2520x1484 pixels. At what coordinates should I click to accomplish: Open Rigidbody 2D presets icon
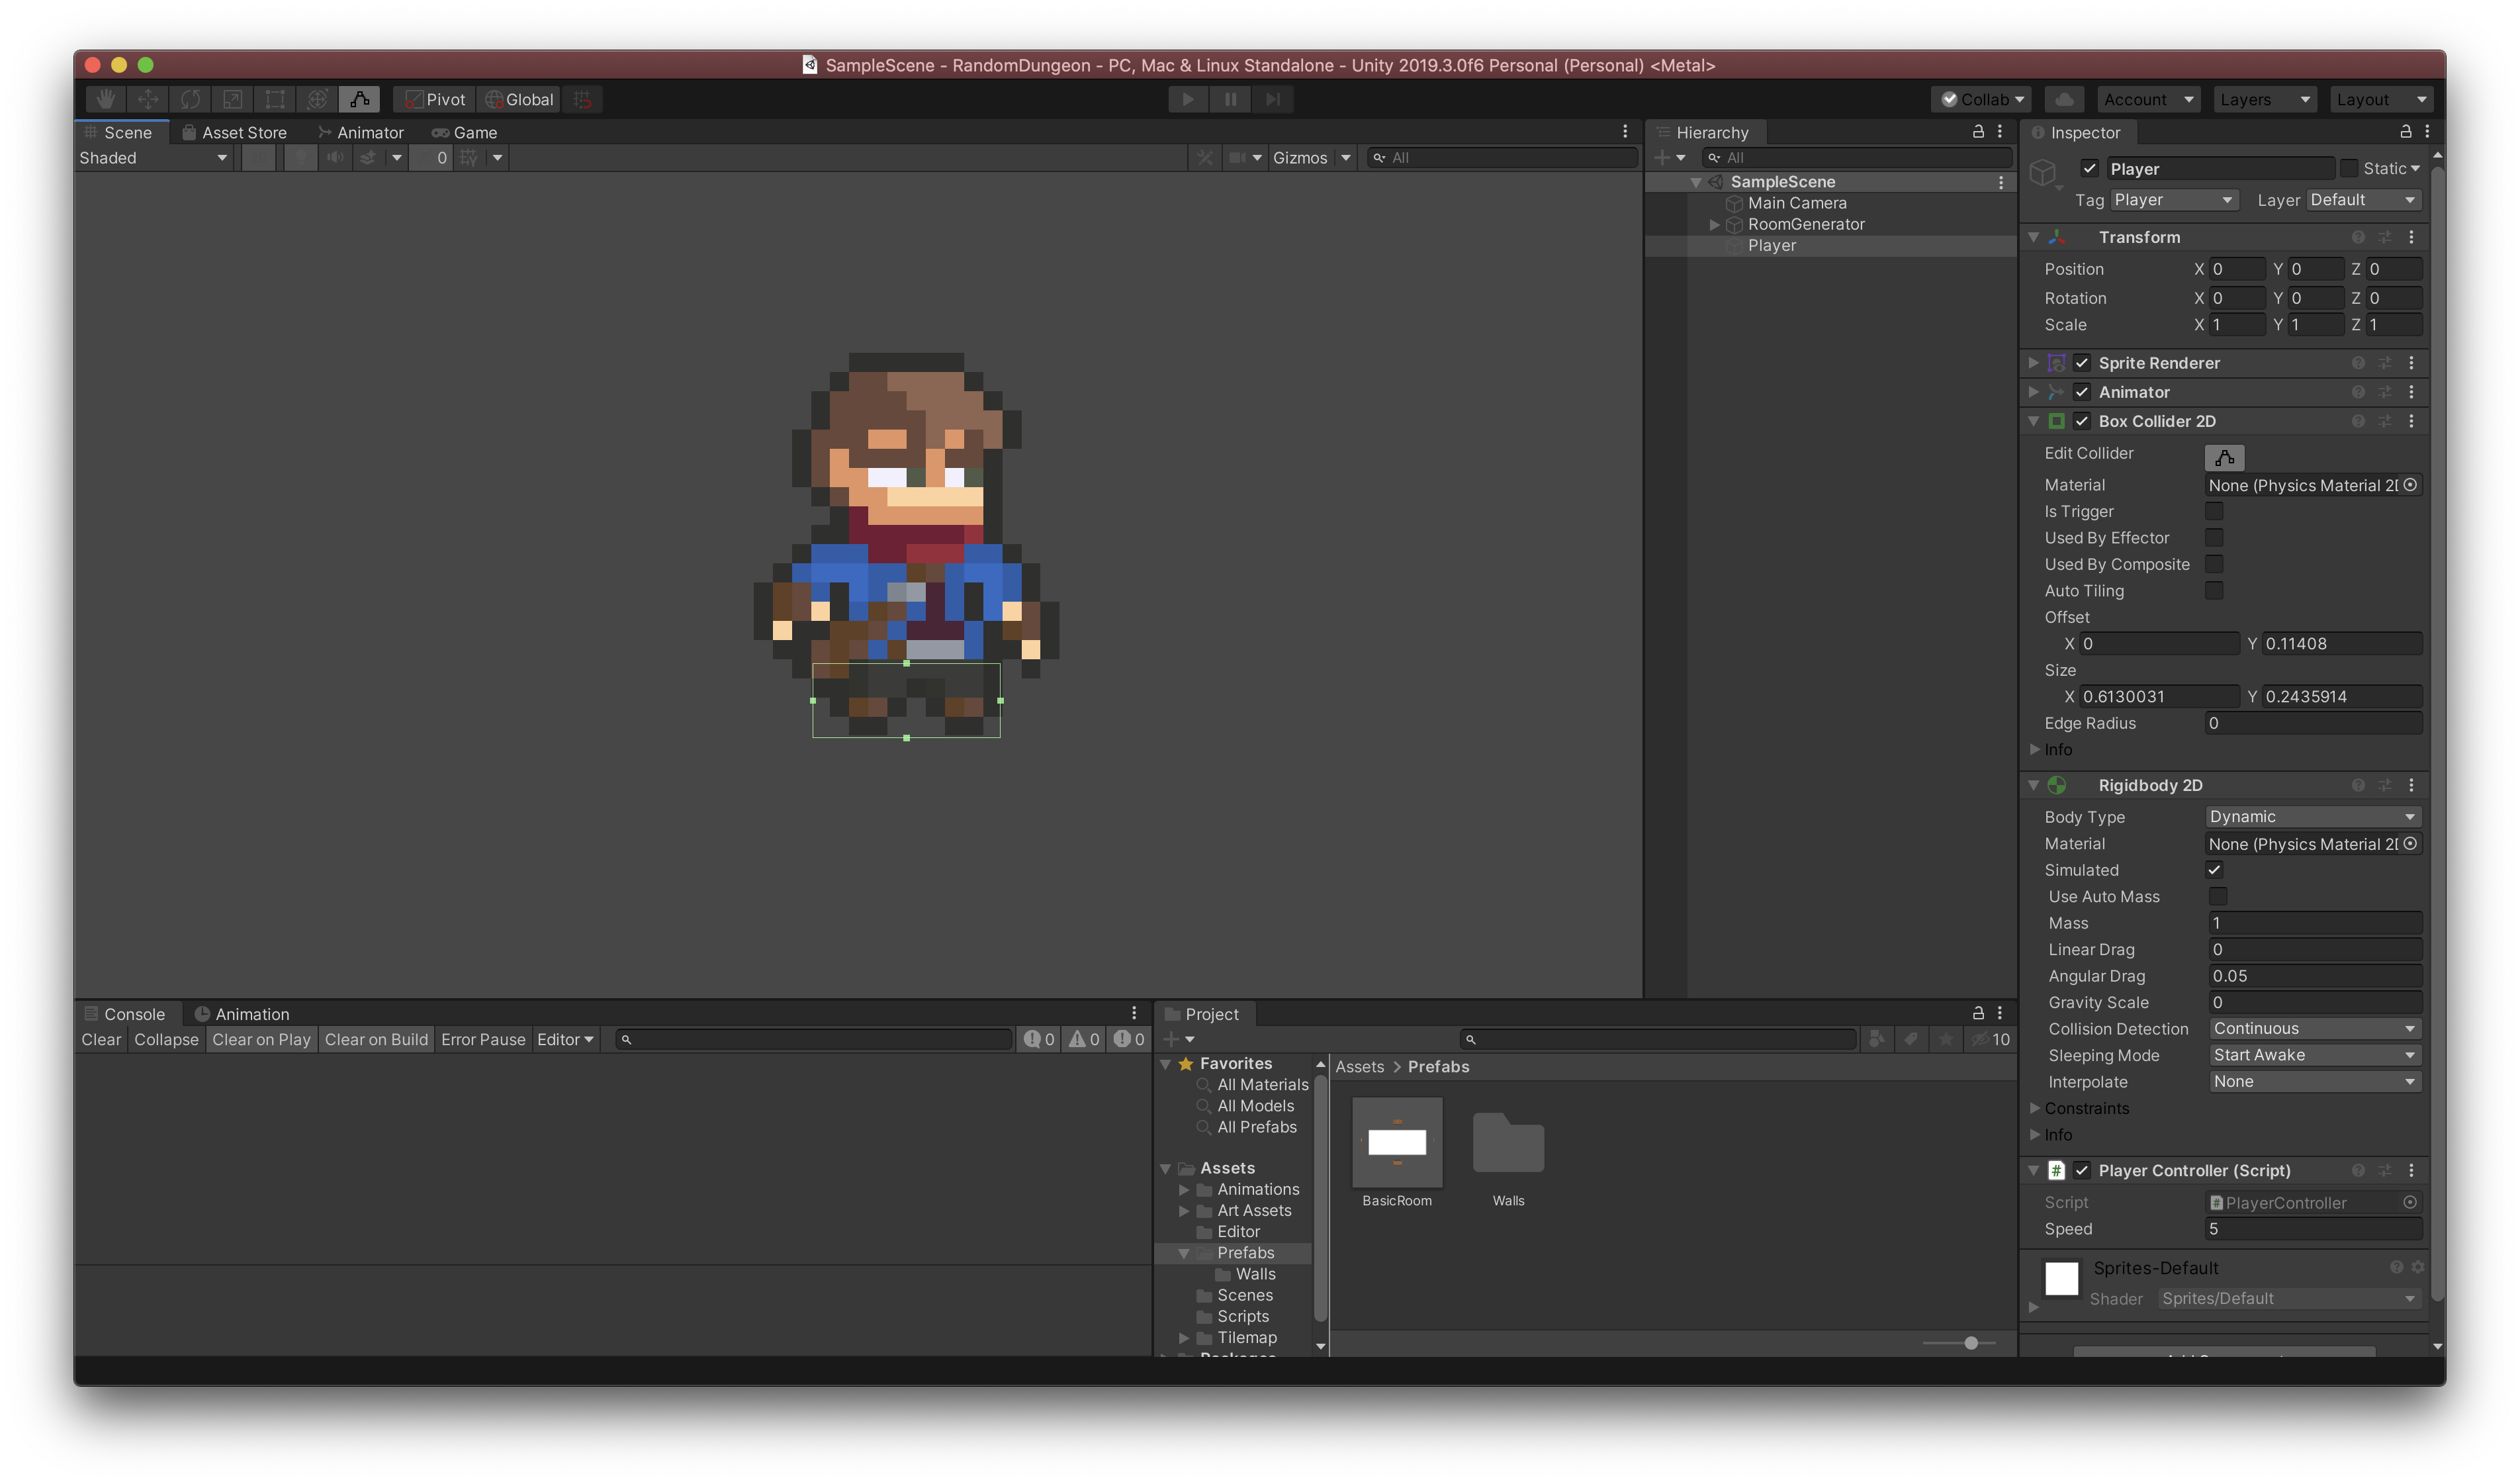coord(2385,785)
